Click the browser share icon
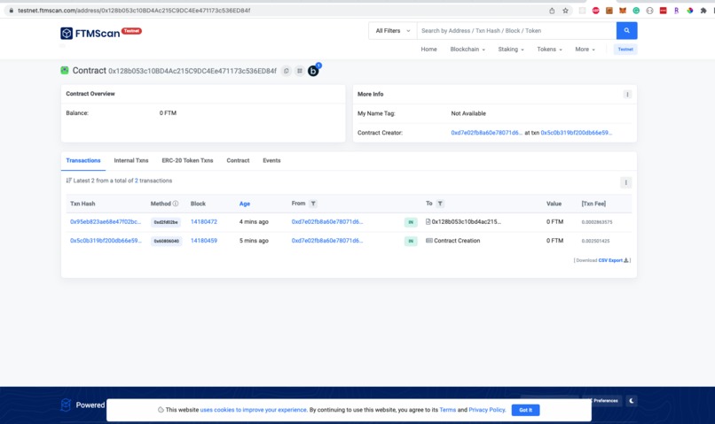715x424 pixels. (x=552, y=11)
